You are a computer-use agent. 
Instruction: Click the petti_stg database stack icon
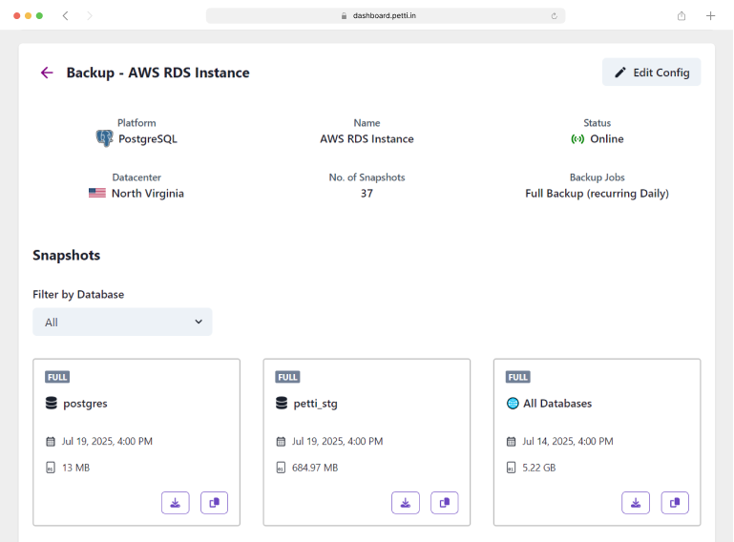pos(282,403)
